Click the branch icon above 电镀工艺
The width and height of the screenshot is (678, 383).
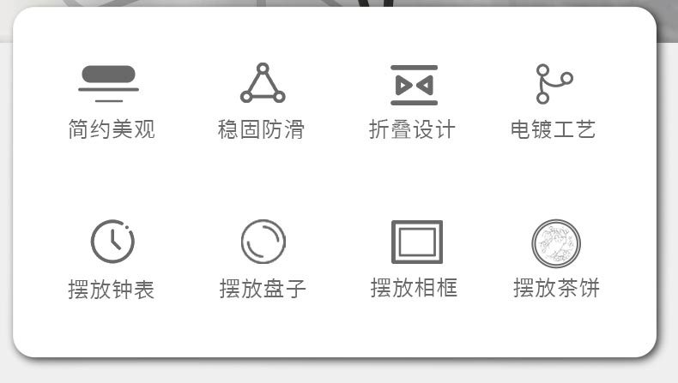tap(554, 84)
